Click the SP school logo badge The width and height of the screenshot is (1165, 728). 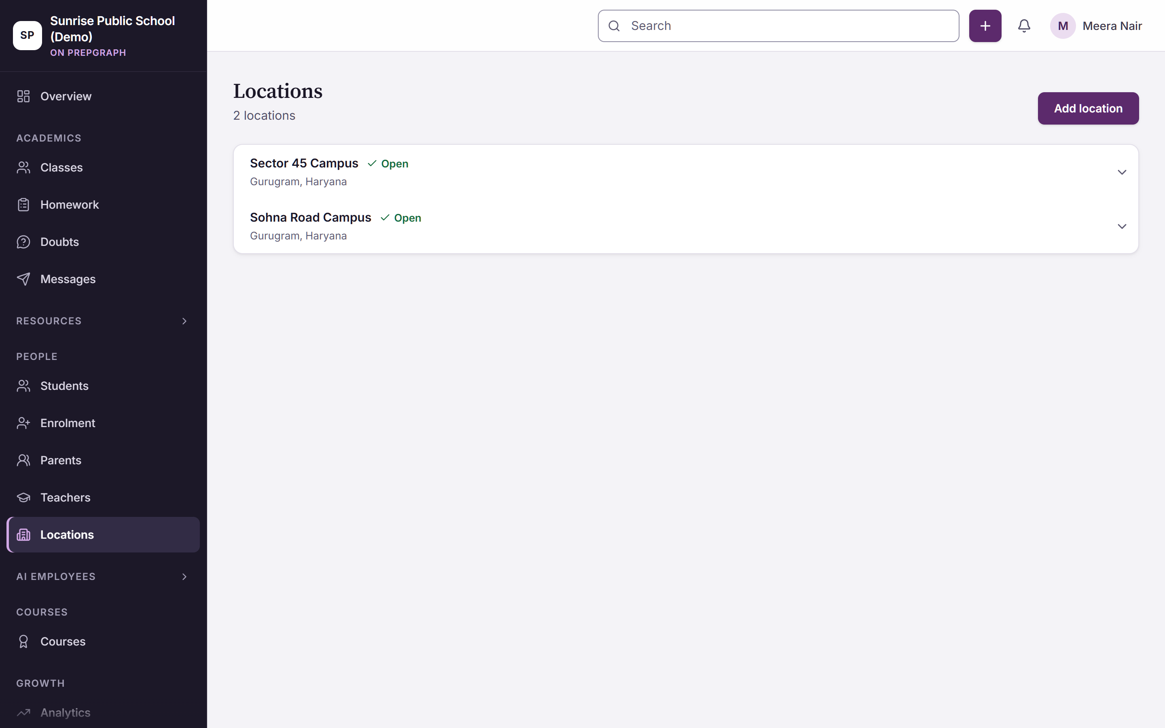28,35
